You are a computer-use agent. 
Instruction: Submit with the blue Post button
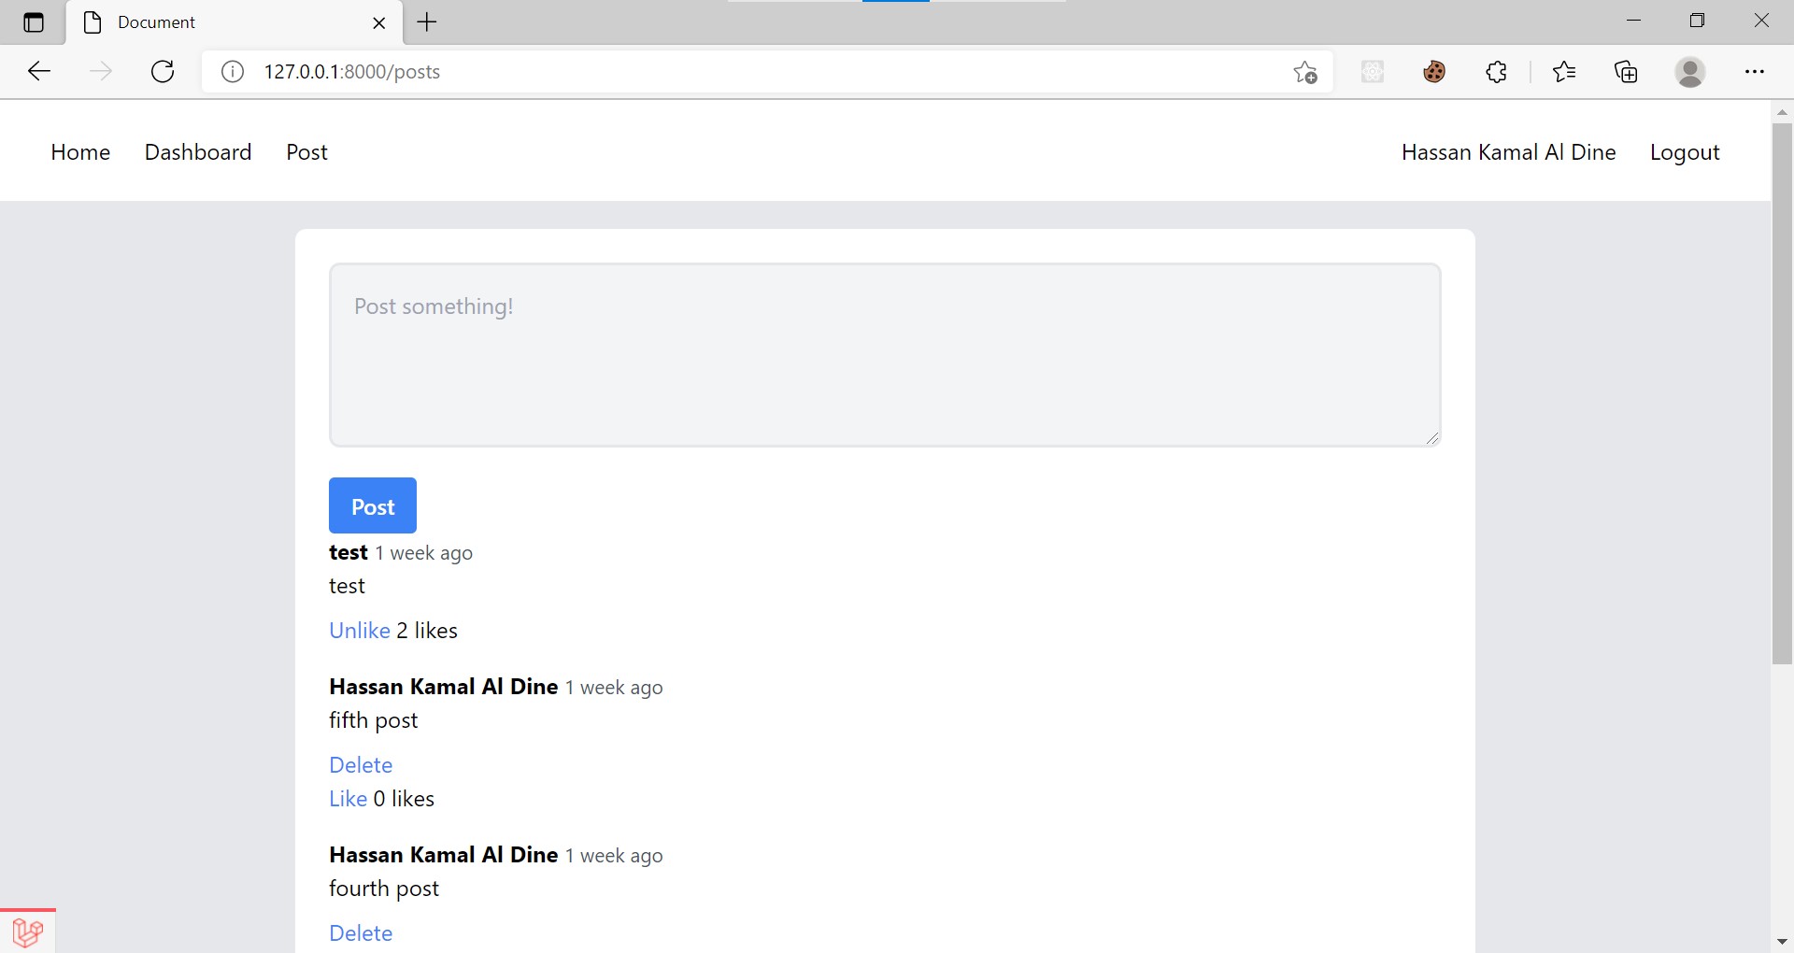373,505
